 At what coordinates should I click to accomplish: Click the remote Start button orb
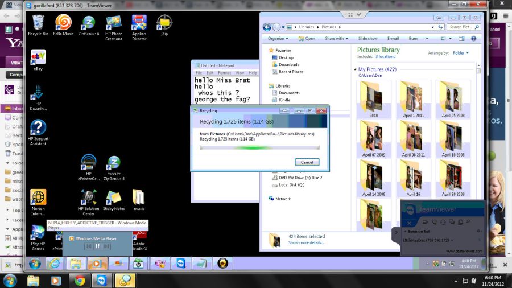click(x=35, y=263)
